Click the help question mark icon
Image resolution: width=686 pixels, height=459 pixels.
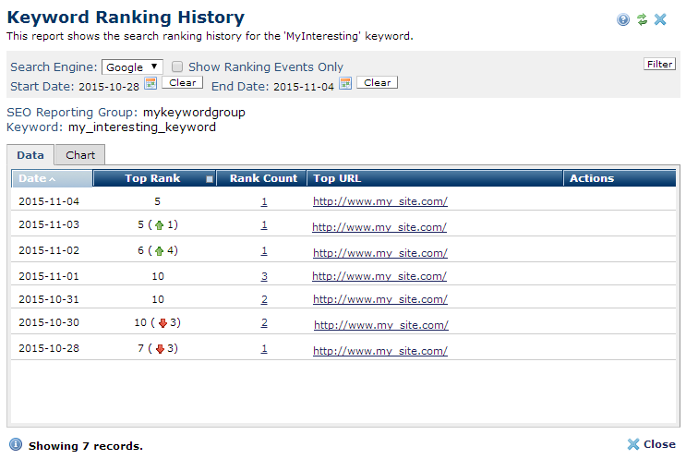coord(623,19)
